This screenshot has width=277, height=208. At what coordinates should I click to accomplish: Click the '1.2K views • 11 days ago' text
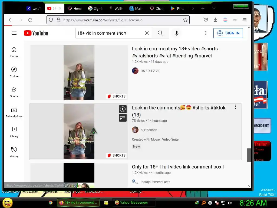tap(150, 62)
